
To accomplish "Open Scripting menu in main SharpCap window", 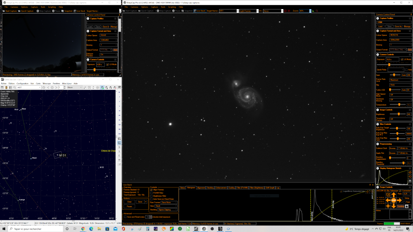I will pos(172,7).
